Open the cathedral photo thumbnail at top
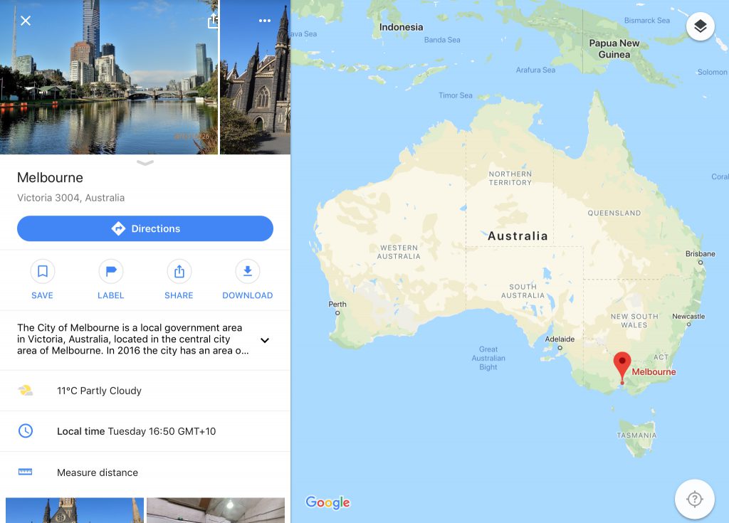 pos(256,77)
